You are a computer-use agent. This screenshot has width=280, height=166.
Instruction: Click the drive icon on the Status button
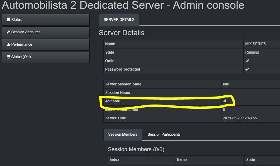pyautogui.click(x=8, y=20)
